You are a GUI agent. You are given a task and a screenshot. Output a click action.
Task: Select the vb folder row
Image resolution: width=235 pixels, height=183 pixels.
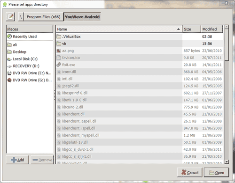pos(139,44)
